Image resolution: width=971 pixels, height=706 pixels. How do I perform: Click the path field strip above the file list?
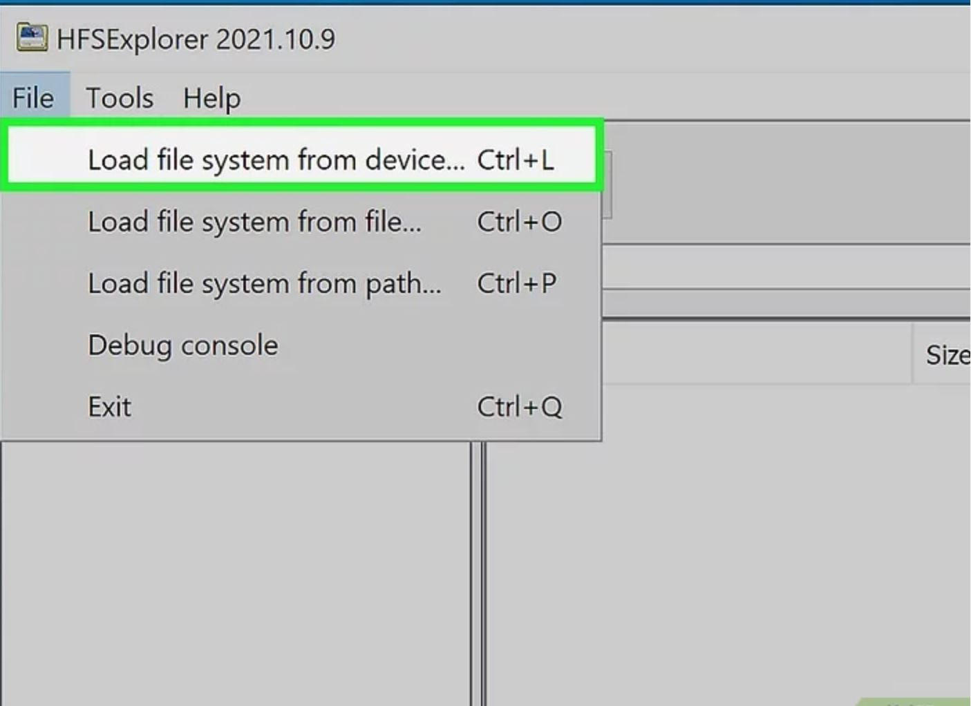coord(786,267)
